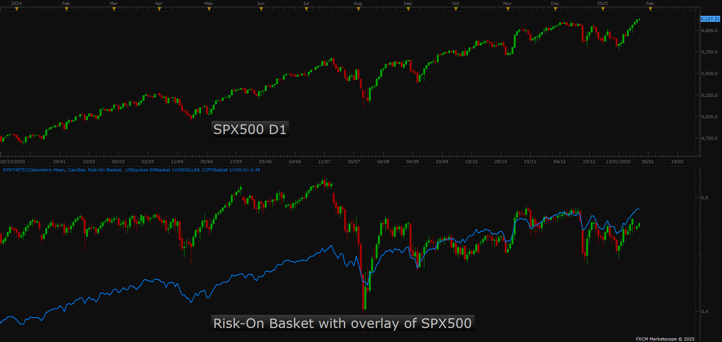
Task: Click the 16/08 date label
Action: tap(383, 162)
